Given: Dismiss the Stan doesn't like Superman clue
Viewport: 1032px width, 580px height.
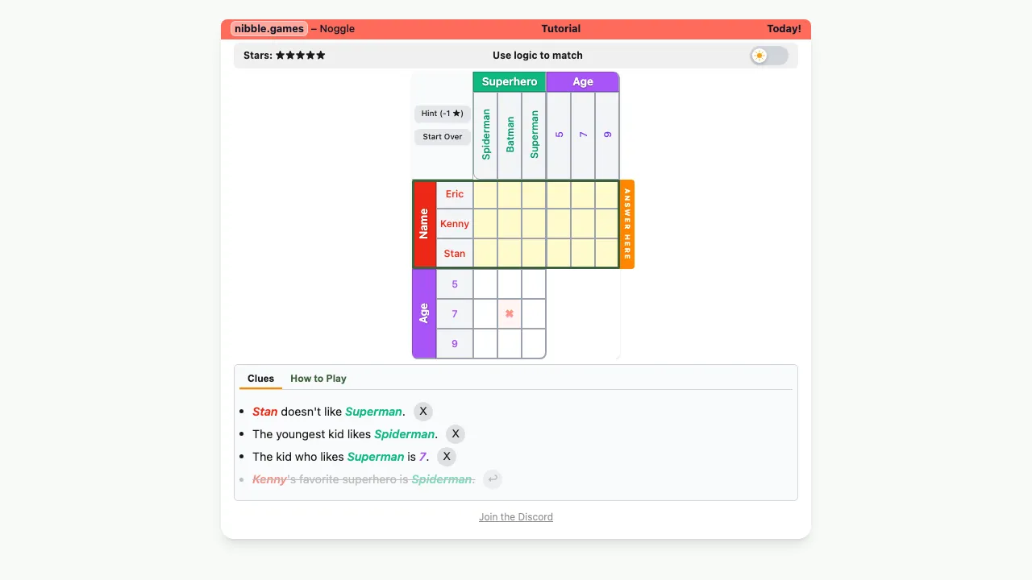Looking at the screenshot, I should (423, 412).
